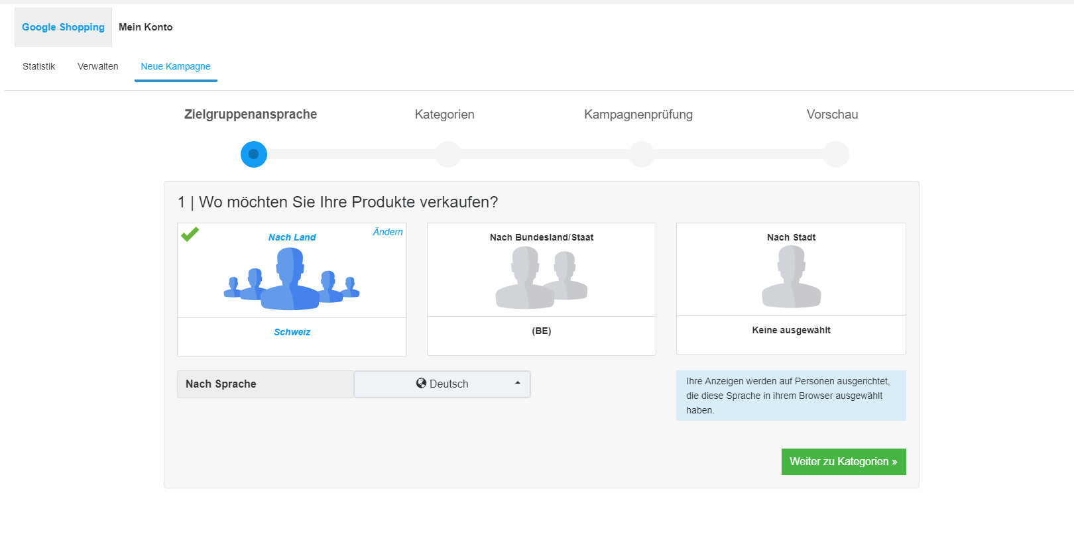The image size is (1074, 542).
Task: Click the Nach Bundesland/Staat heading
Action: click(x=542, y=237)
